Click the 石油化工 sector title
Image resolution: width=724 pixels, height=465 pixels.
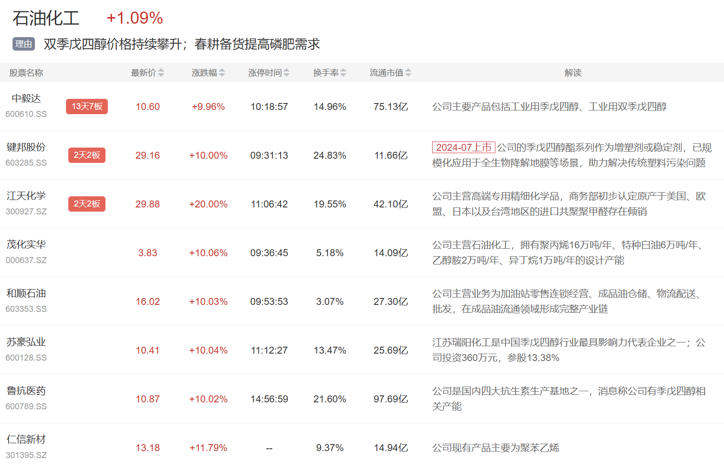point(46,18)
